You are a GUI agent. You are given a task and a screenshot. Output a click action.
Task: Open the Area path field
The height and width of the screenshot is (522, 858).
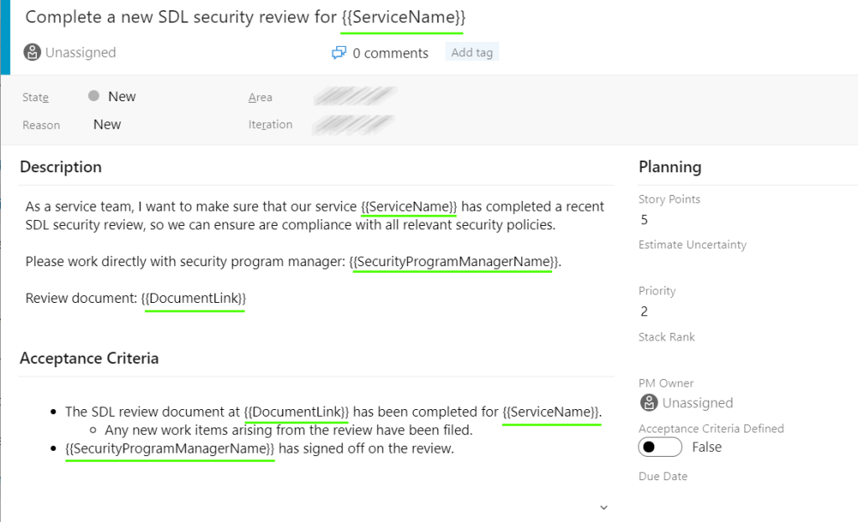(354, 96)
